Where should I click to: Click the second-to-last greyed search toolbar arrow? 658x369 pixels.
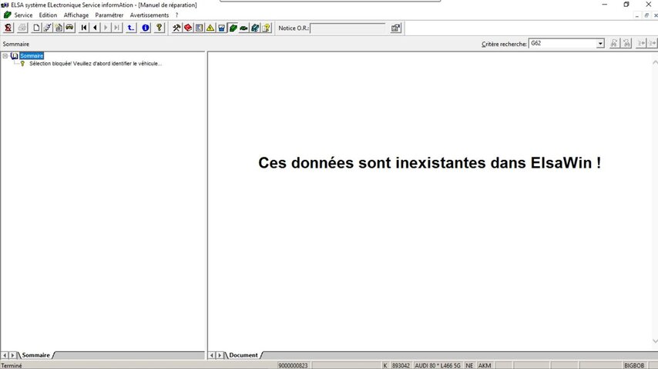coord(641,43)
